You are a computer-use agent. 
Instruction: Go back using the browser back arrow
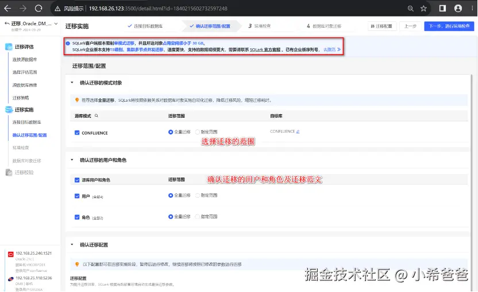7,8
